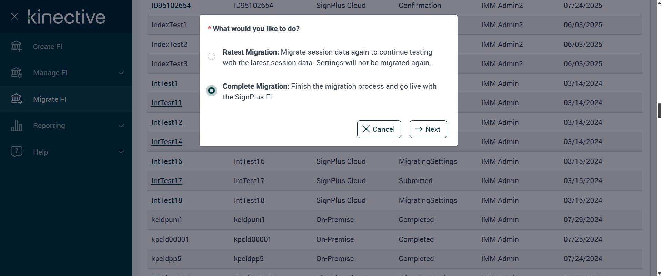Select the Complete Migration radio option
The width and height of the screenshot is (662, 276).
[x=212, y=91]
